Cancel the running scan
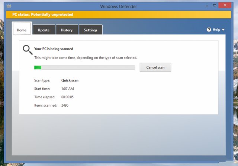238x166 pixels. point(155,67)
